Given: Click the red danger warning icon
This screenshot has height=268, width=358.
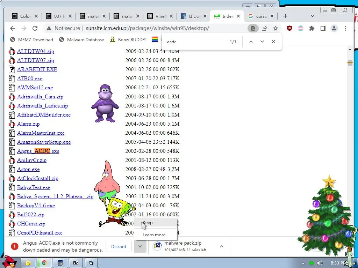Looking at the screenshot, I should pyautogui.click(x=15, y=246).
